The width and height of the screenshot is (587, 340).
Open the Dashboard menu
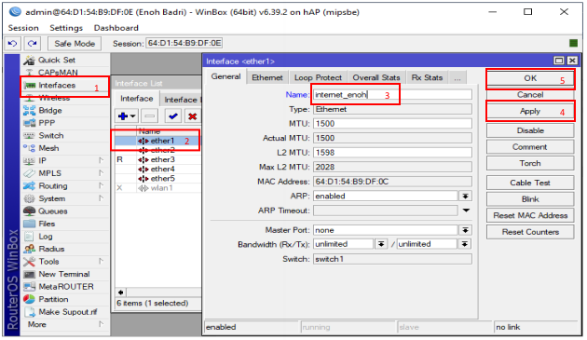click(116, 28)
